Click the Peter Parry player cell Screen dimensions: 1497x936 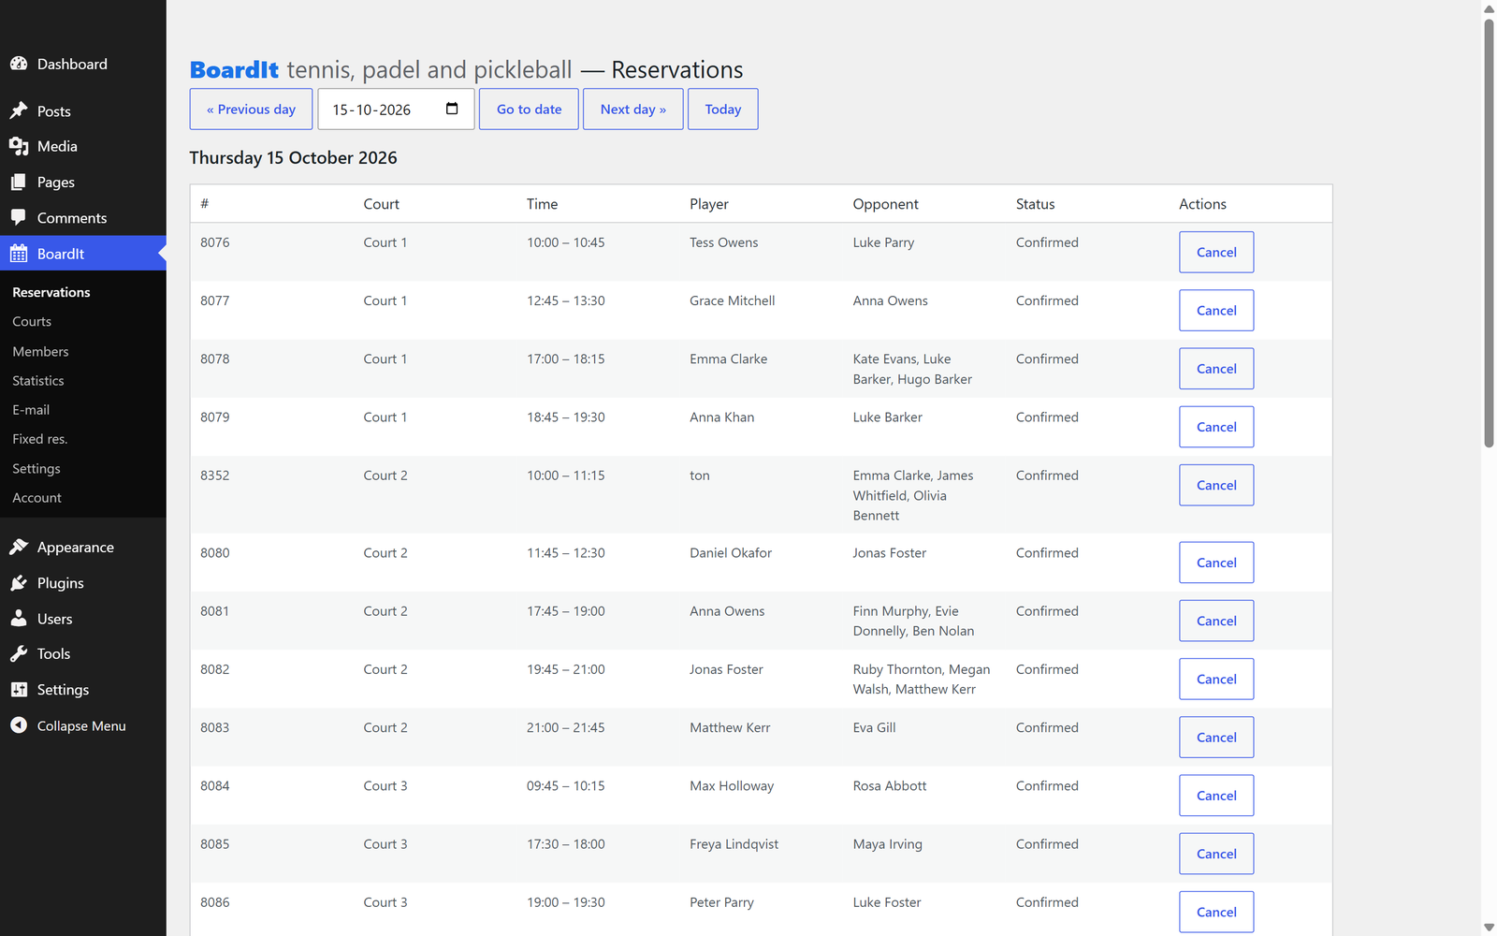(x=721, y=902)
